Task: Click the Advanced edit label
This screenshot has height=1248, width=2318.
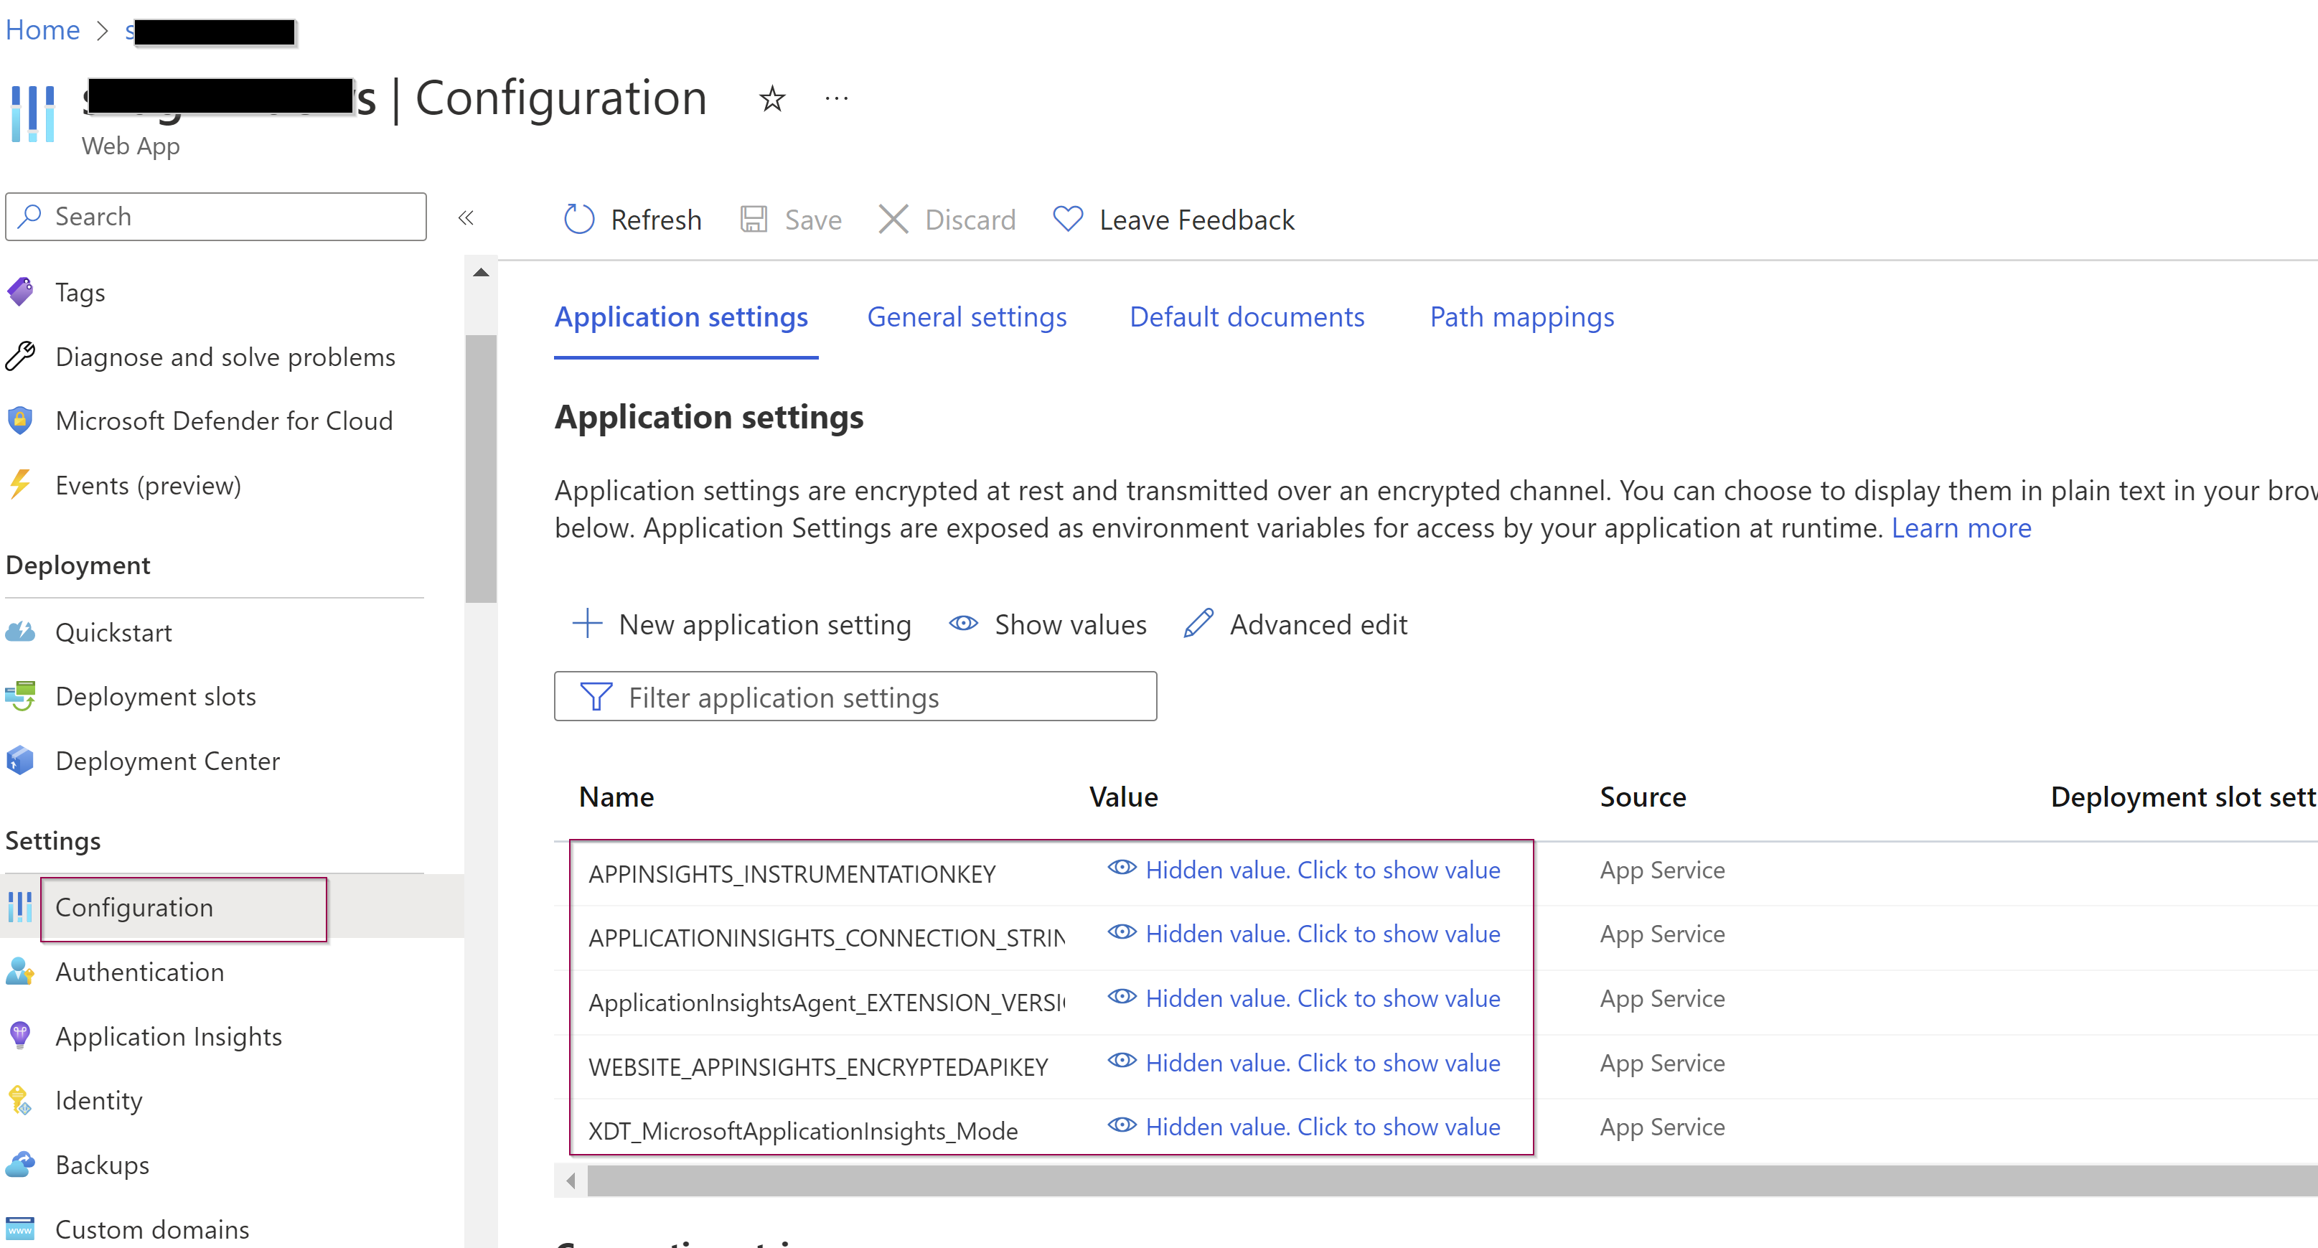Action: [x=1318, y=624]
